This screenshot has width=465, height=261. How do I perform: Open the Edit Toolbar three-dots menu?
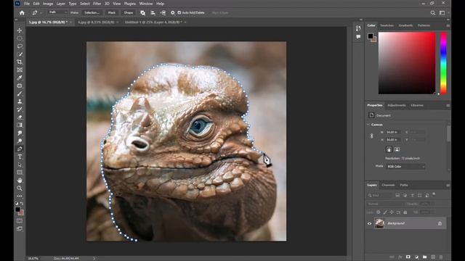(x=20, y=196)
